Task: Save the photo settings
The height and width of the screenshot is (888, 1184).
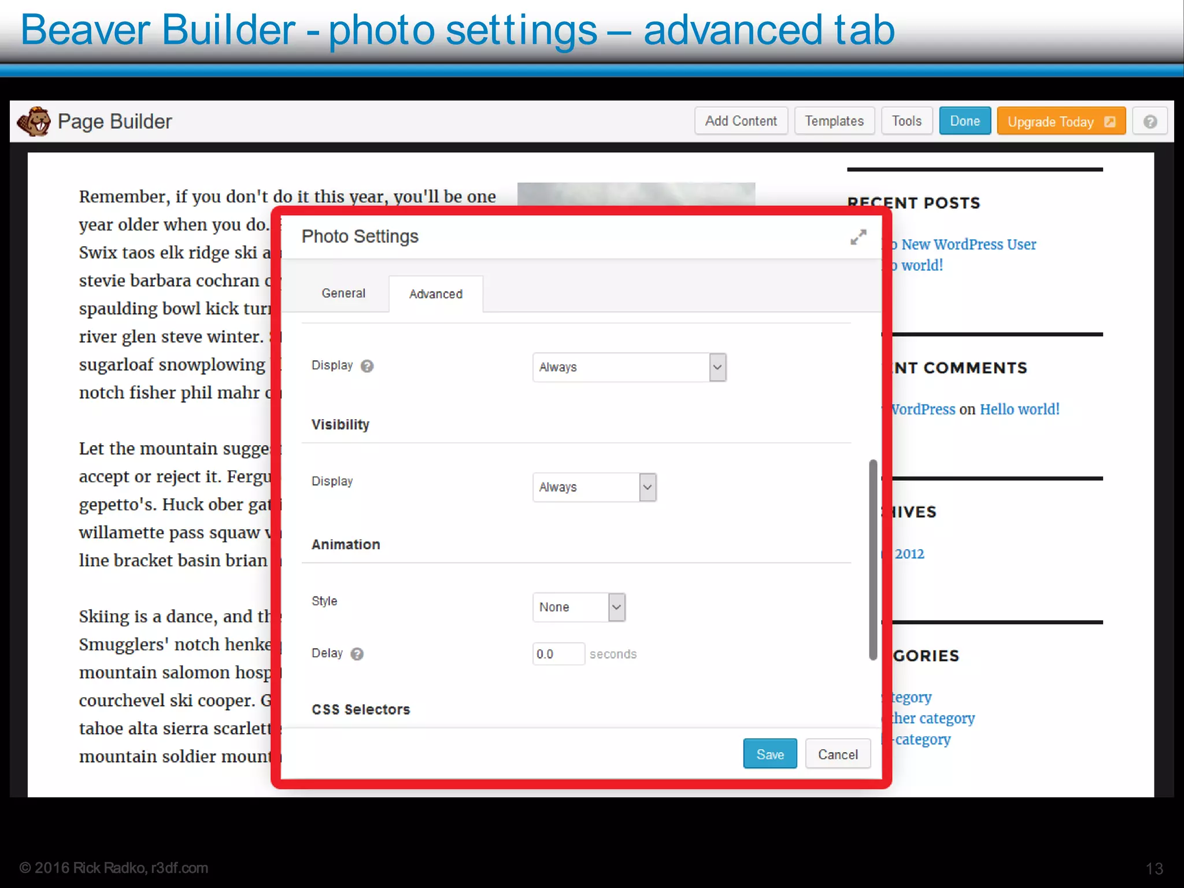Action: pyautogui.click(x=770, y=754)
